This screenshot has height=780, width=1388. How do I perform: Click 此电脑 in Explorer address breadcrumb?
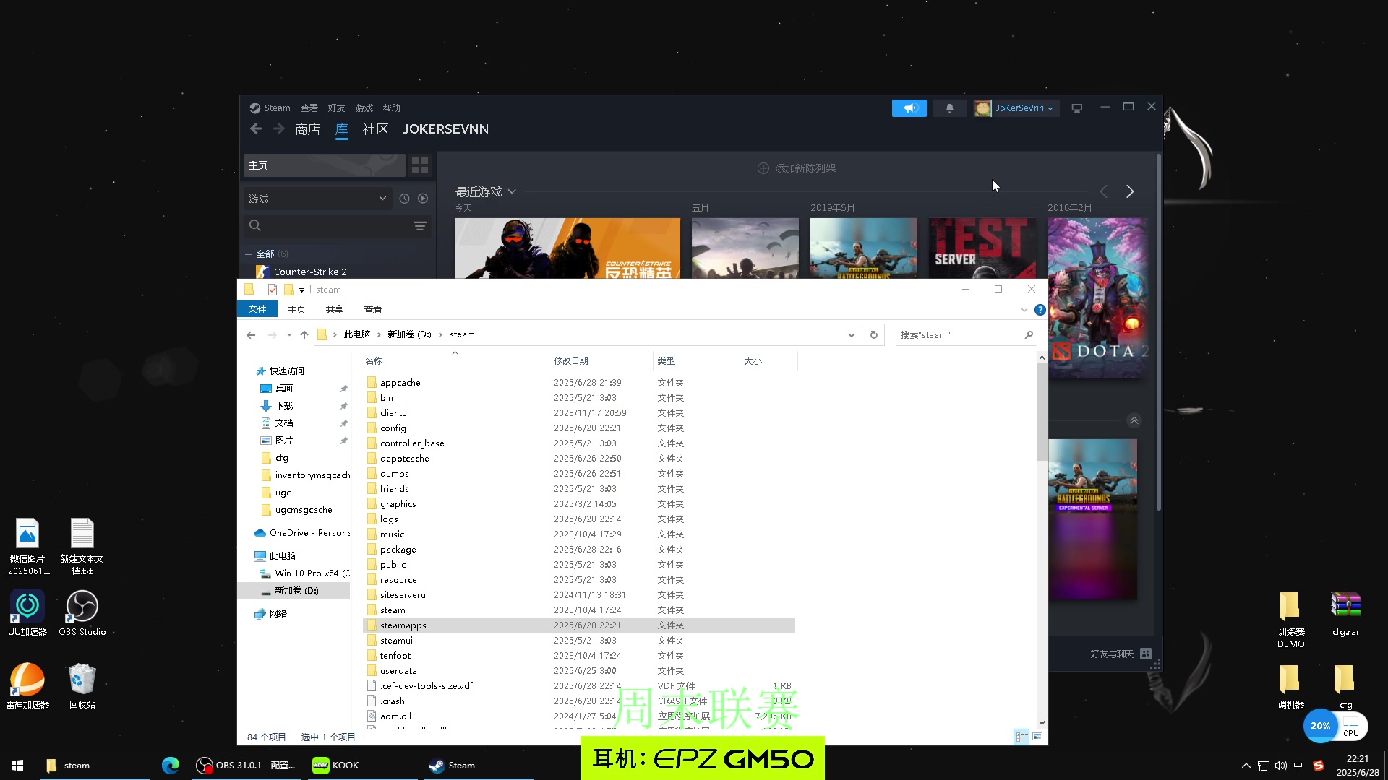[x=356, y=334]
